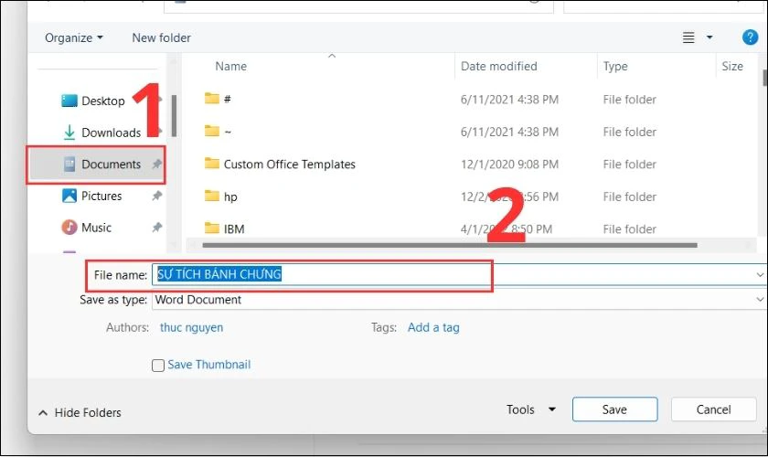Click the 12/1/2020 9:08 PM date cell

(509, 165)
